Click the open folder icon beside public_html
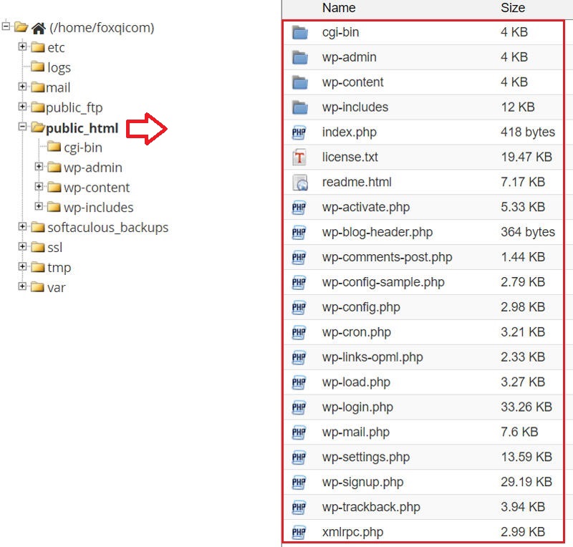Image resolution: width=573 pixels, height=547 pixels. (x=37, y=129)
